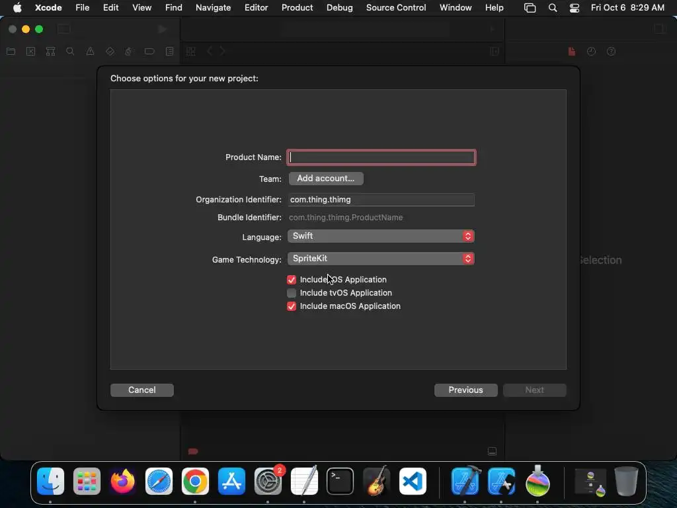Click the Next button
Viewport: 677px width, 508px height.
534,390
